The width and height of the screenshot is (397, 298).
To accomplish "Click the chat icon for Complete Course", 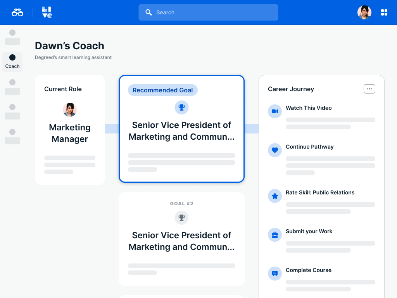I will [275, 274].
